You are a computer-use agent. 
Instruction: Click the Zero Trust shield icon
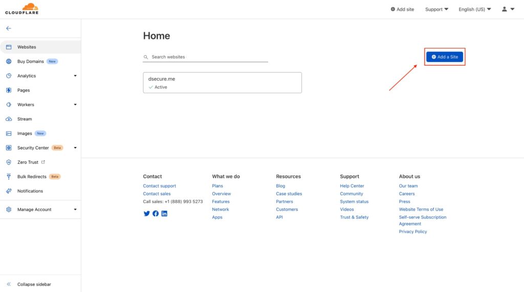[x=9, y=162]
